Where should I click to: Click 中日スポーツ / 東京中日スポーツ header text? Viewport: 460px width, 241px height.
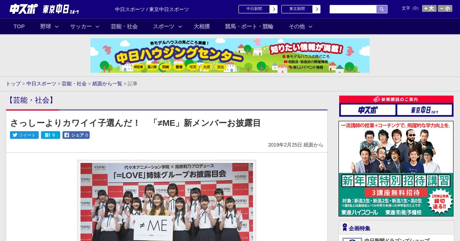152,9
